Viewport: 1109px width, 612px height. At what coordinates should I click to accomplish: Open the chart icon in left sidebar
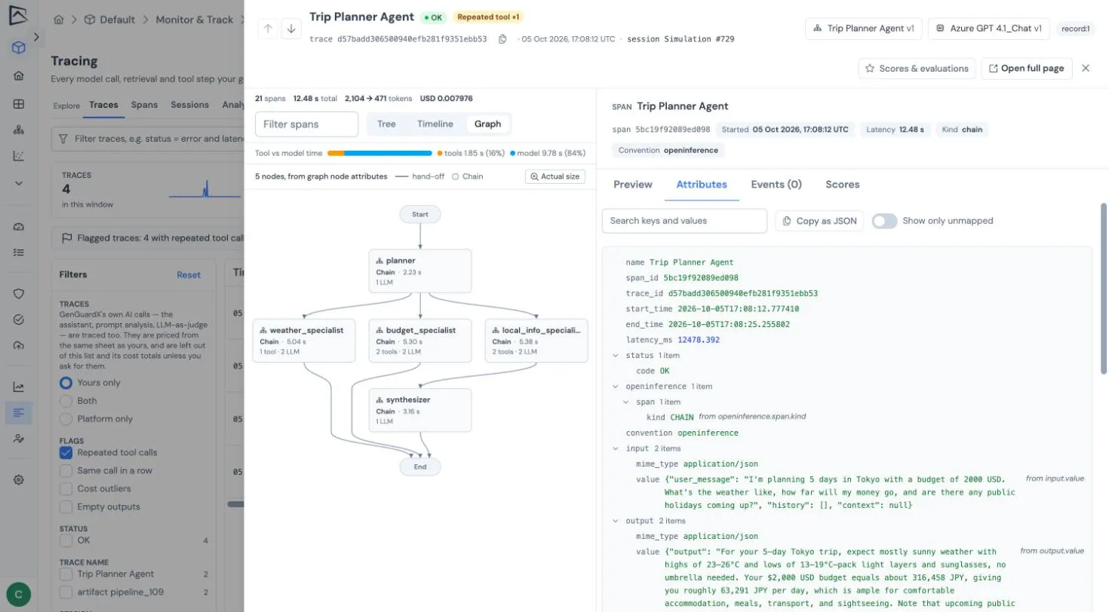tap(19, 156)
